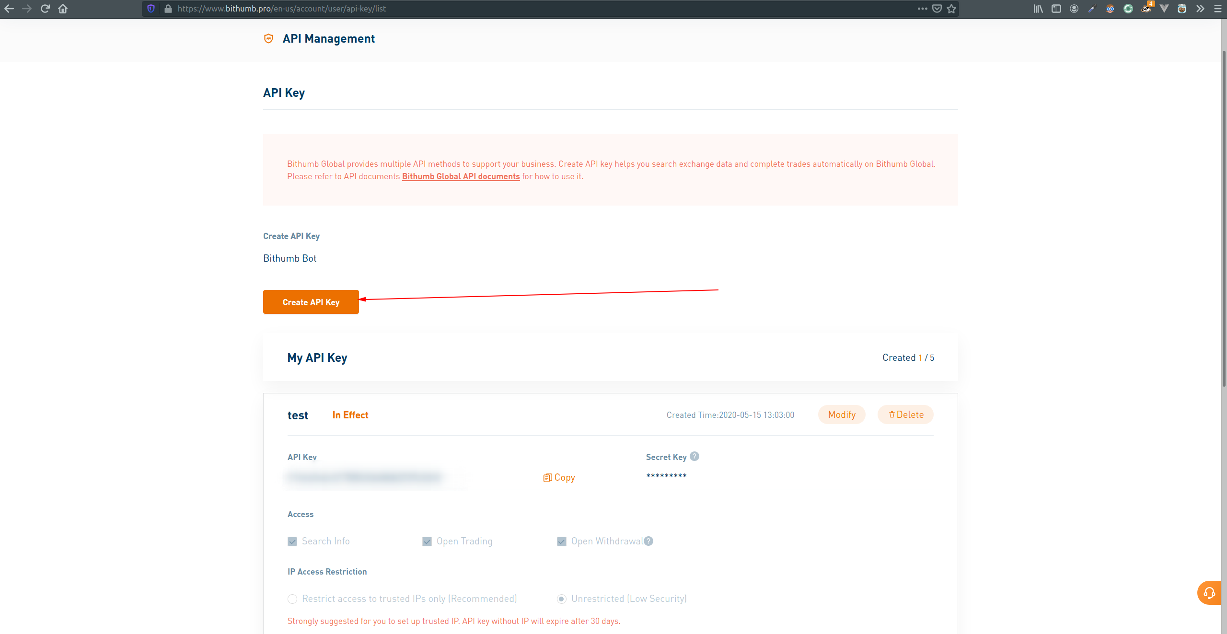The width and height of the screenshot is (1227, 634).
Task: Activate the eyedropper color picker extension
Action: (x=1092, y=9)
